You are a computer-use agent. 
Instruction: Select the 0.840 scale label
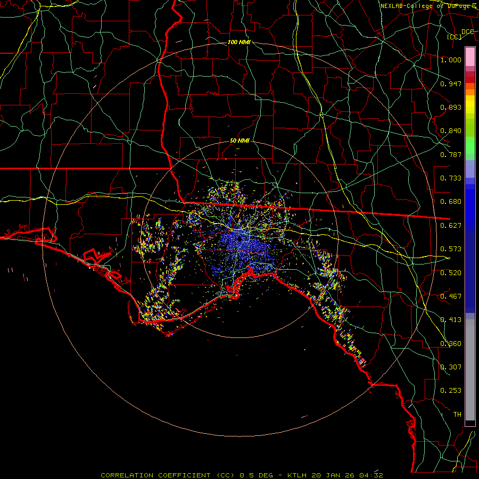[x=451, y=131]
